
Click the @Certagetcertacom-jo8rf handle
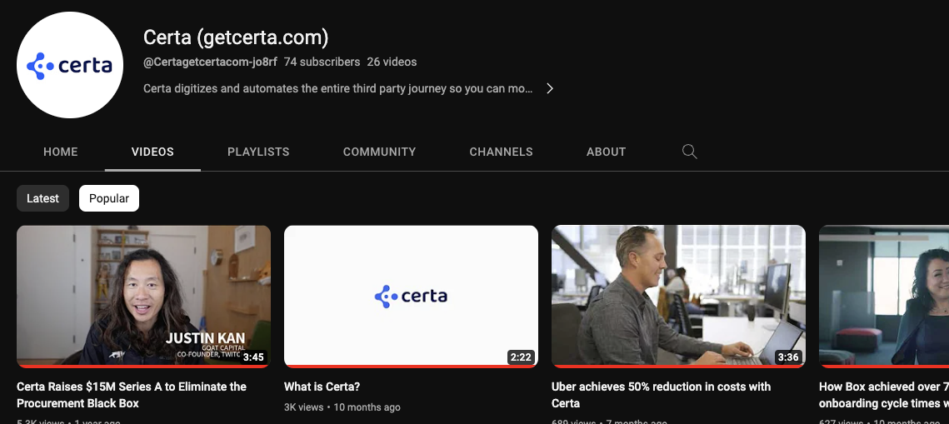coord(210,62)
